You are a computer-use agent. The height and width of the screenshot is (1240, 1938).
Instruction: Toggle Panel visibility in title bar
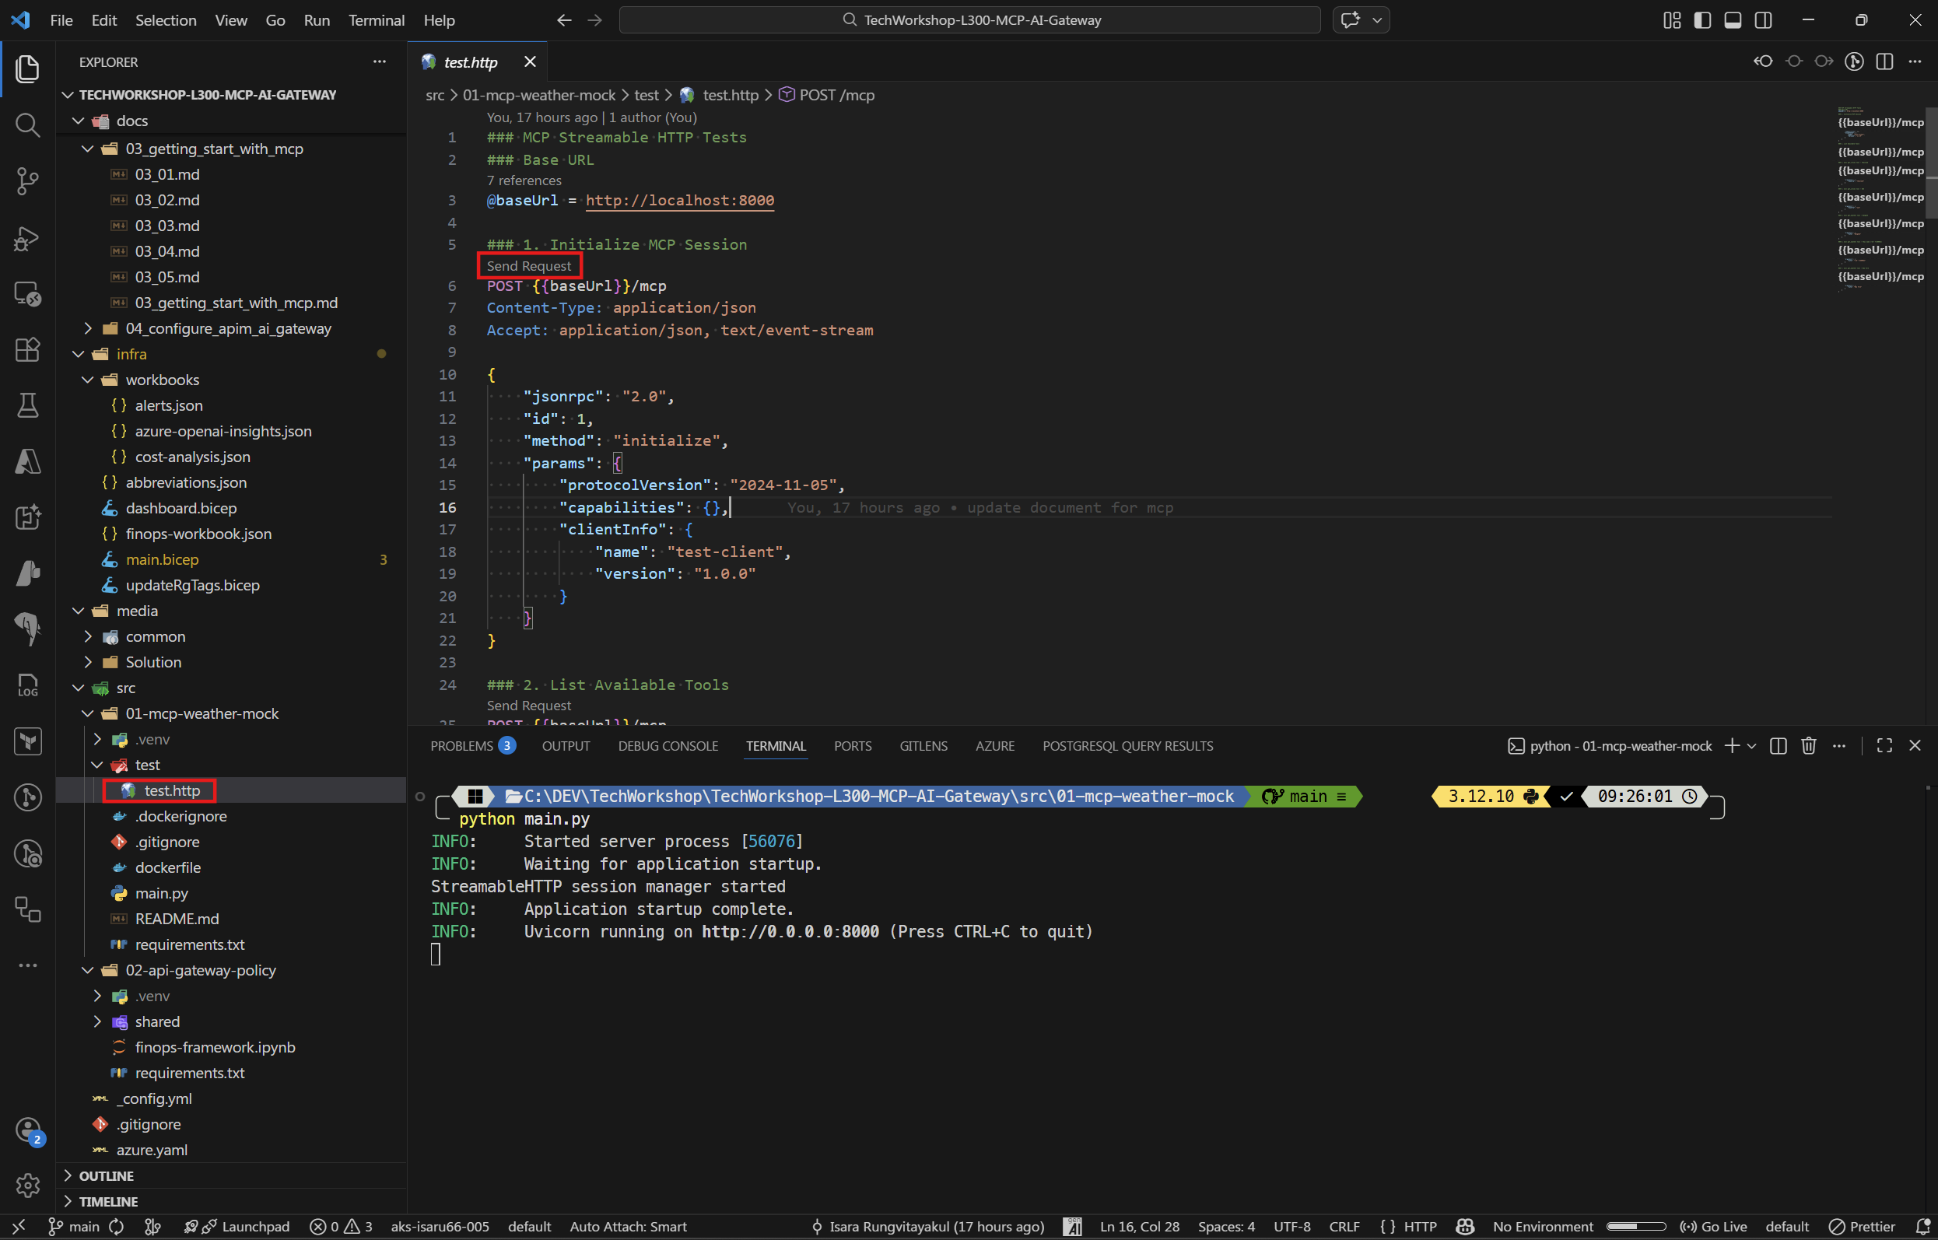click(x=1733, y=20)
